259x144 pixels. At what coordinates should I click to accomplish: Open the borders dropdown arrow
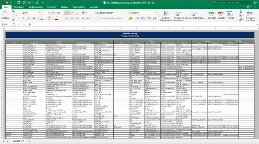pyautogui.click(x=45, y=18)
